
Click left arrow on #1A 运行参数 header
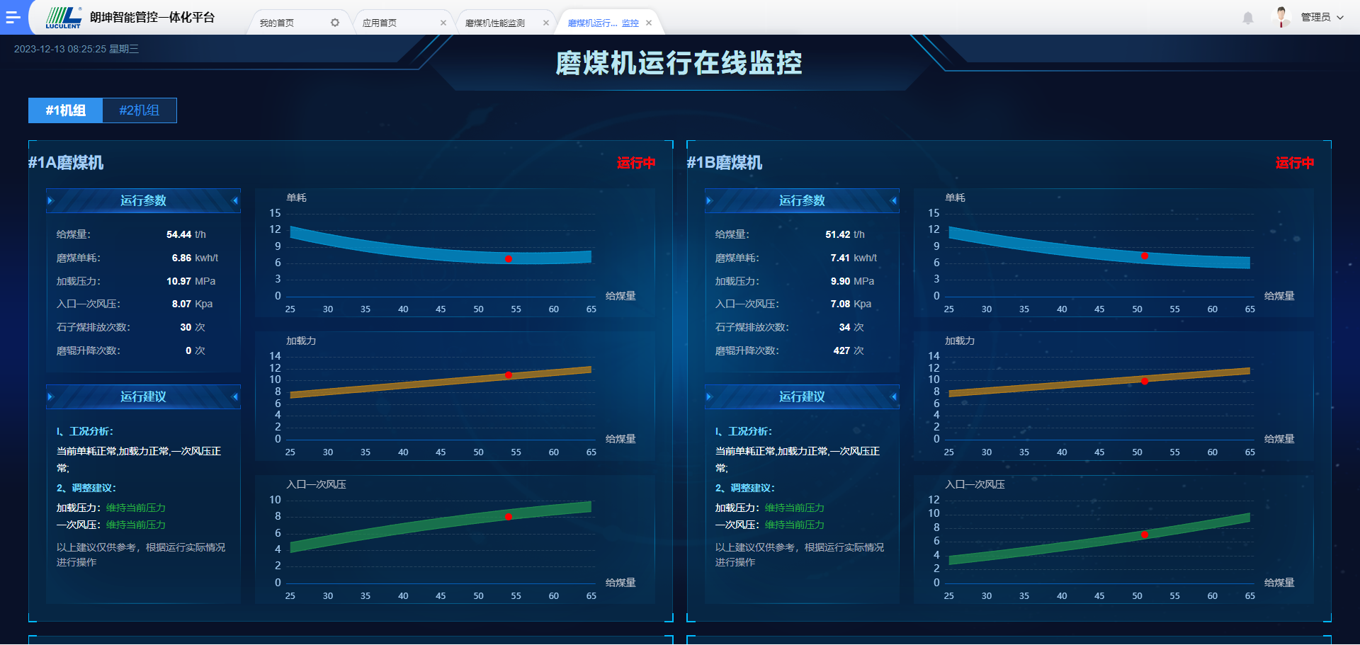coord(50,201)
